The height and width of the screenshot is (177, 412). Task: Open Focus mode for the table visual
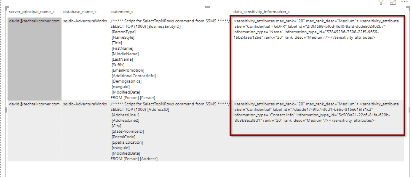[393, 2]
